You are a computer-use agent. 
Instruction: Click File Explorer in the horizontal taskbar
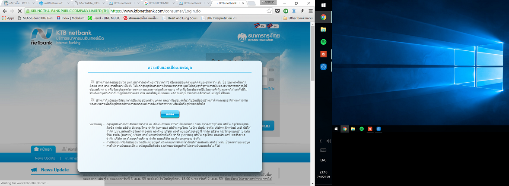click(353, 129)
